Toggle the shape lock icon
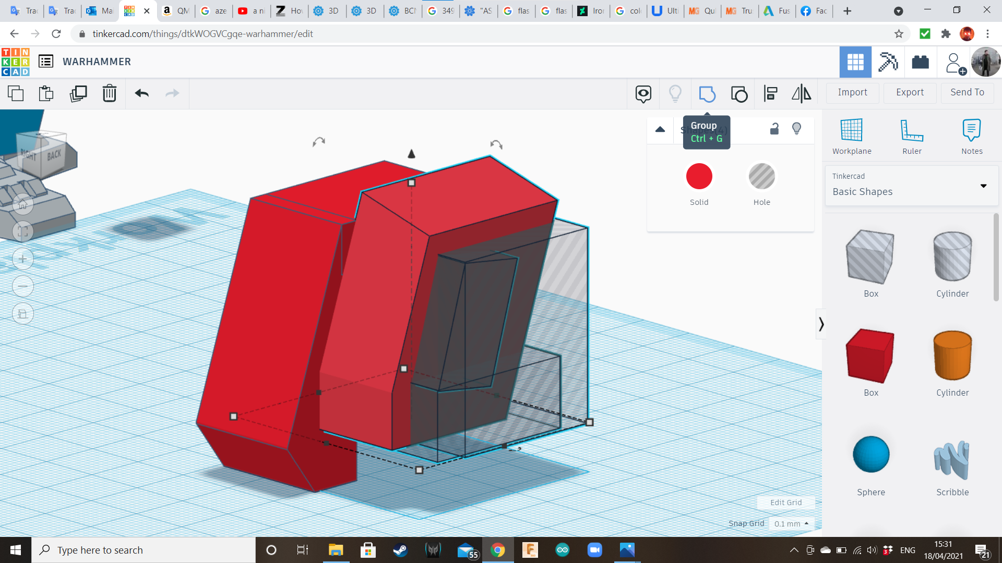Viewport: 1002px width, 563px height. pyautogui.click(x=774, y=129)
